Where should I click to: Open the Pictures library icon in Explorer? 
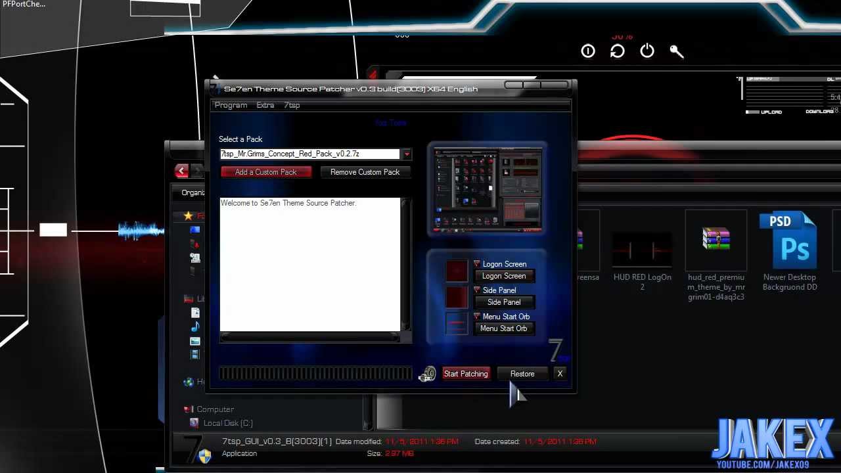click(x=194, y=340)
